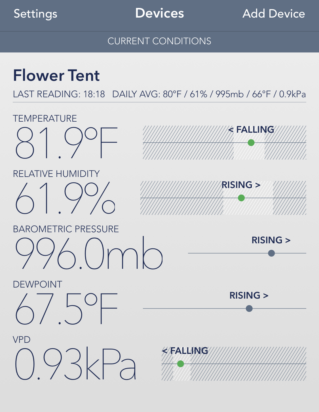Open the 61.9% relative humidity reading
The image size is (319, 412).
65,198
